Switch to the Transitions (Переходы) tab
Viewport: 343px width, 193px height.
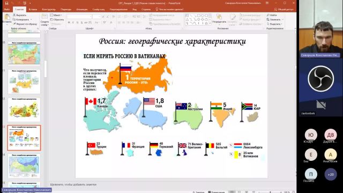tap(66, 10)
